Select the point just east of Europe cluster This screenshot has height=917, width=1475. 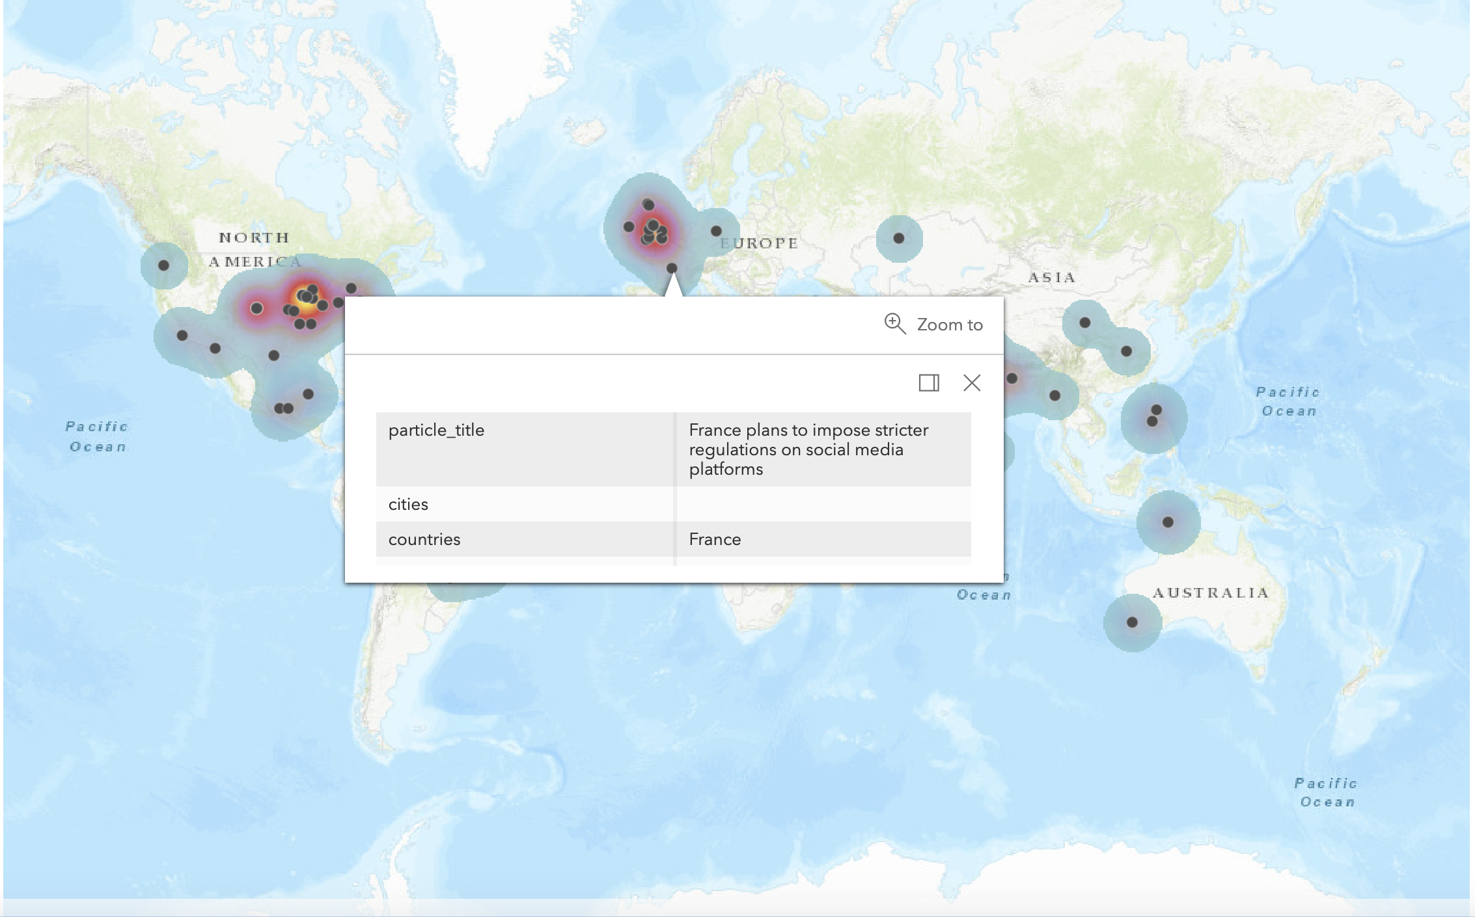point(716,231)
